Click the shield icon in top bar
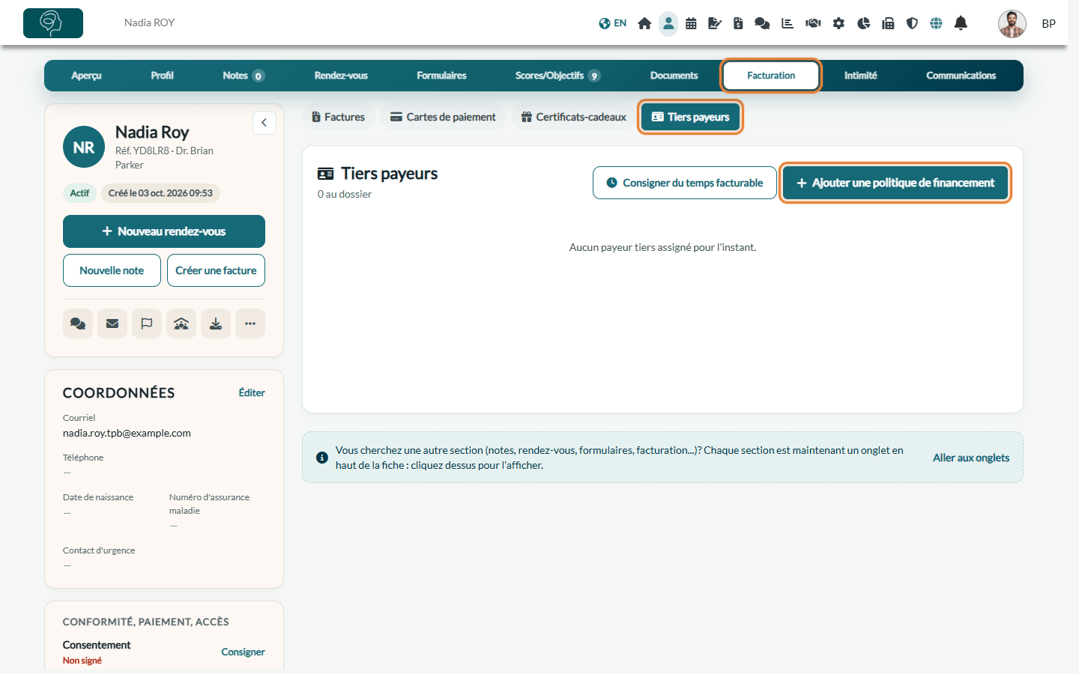 (x=912, y=23)
